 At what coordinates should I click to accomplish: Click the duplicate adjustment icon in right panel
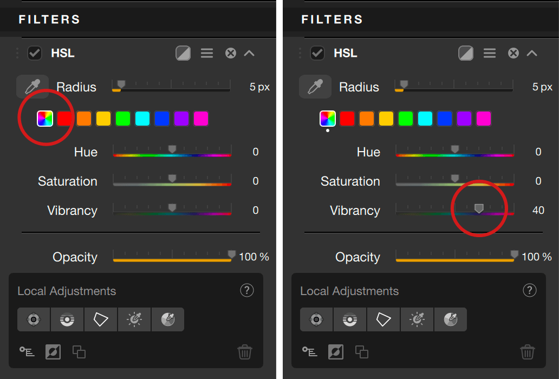pyautogui.click(x=362, y=352)
